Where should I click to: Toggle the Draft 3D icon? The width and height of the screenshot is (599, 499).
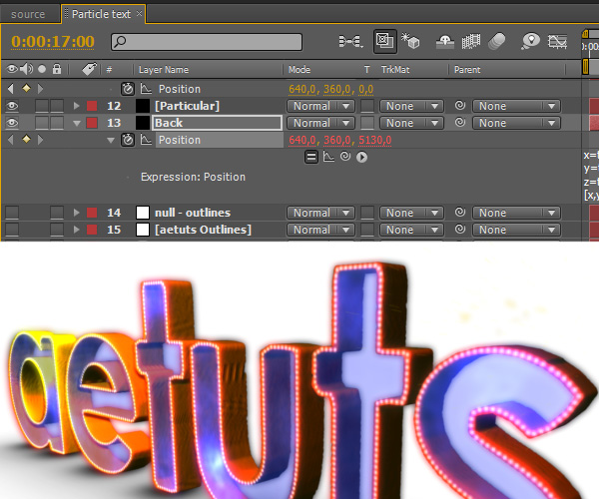[410, 41]
